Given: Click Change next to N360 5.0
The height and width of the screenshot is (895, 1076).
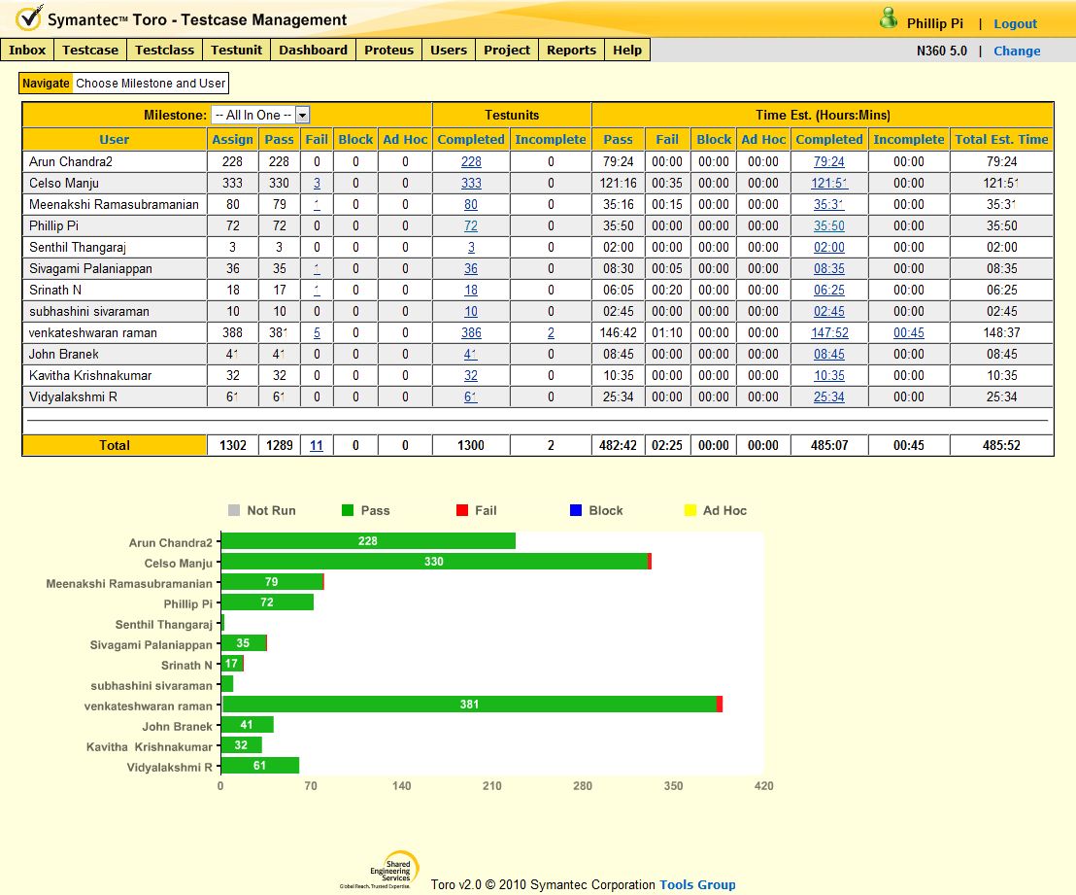Looking at the screenshot, I should (x=1017, y=51).
